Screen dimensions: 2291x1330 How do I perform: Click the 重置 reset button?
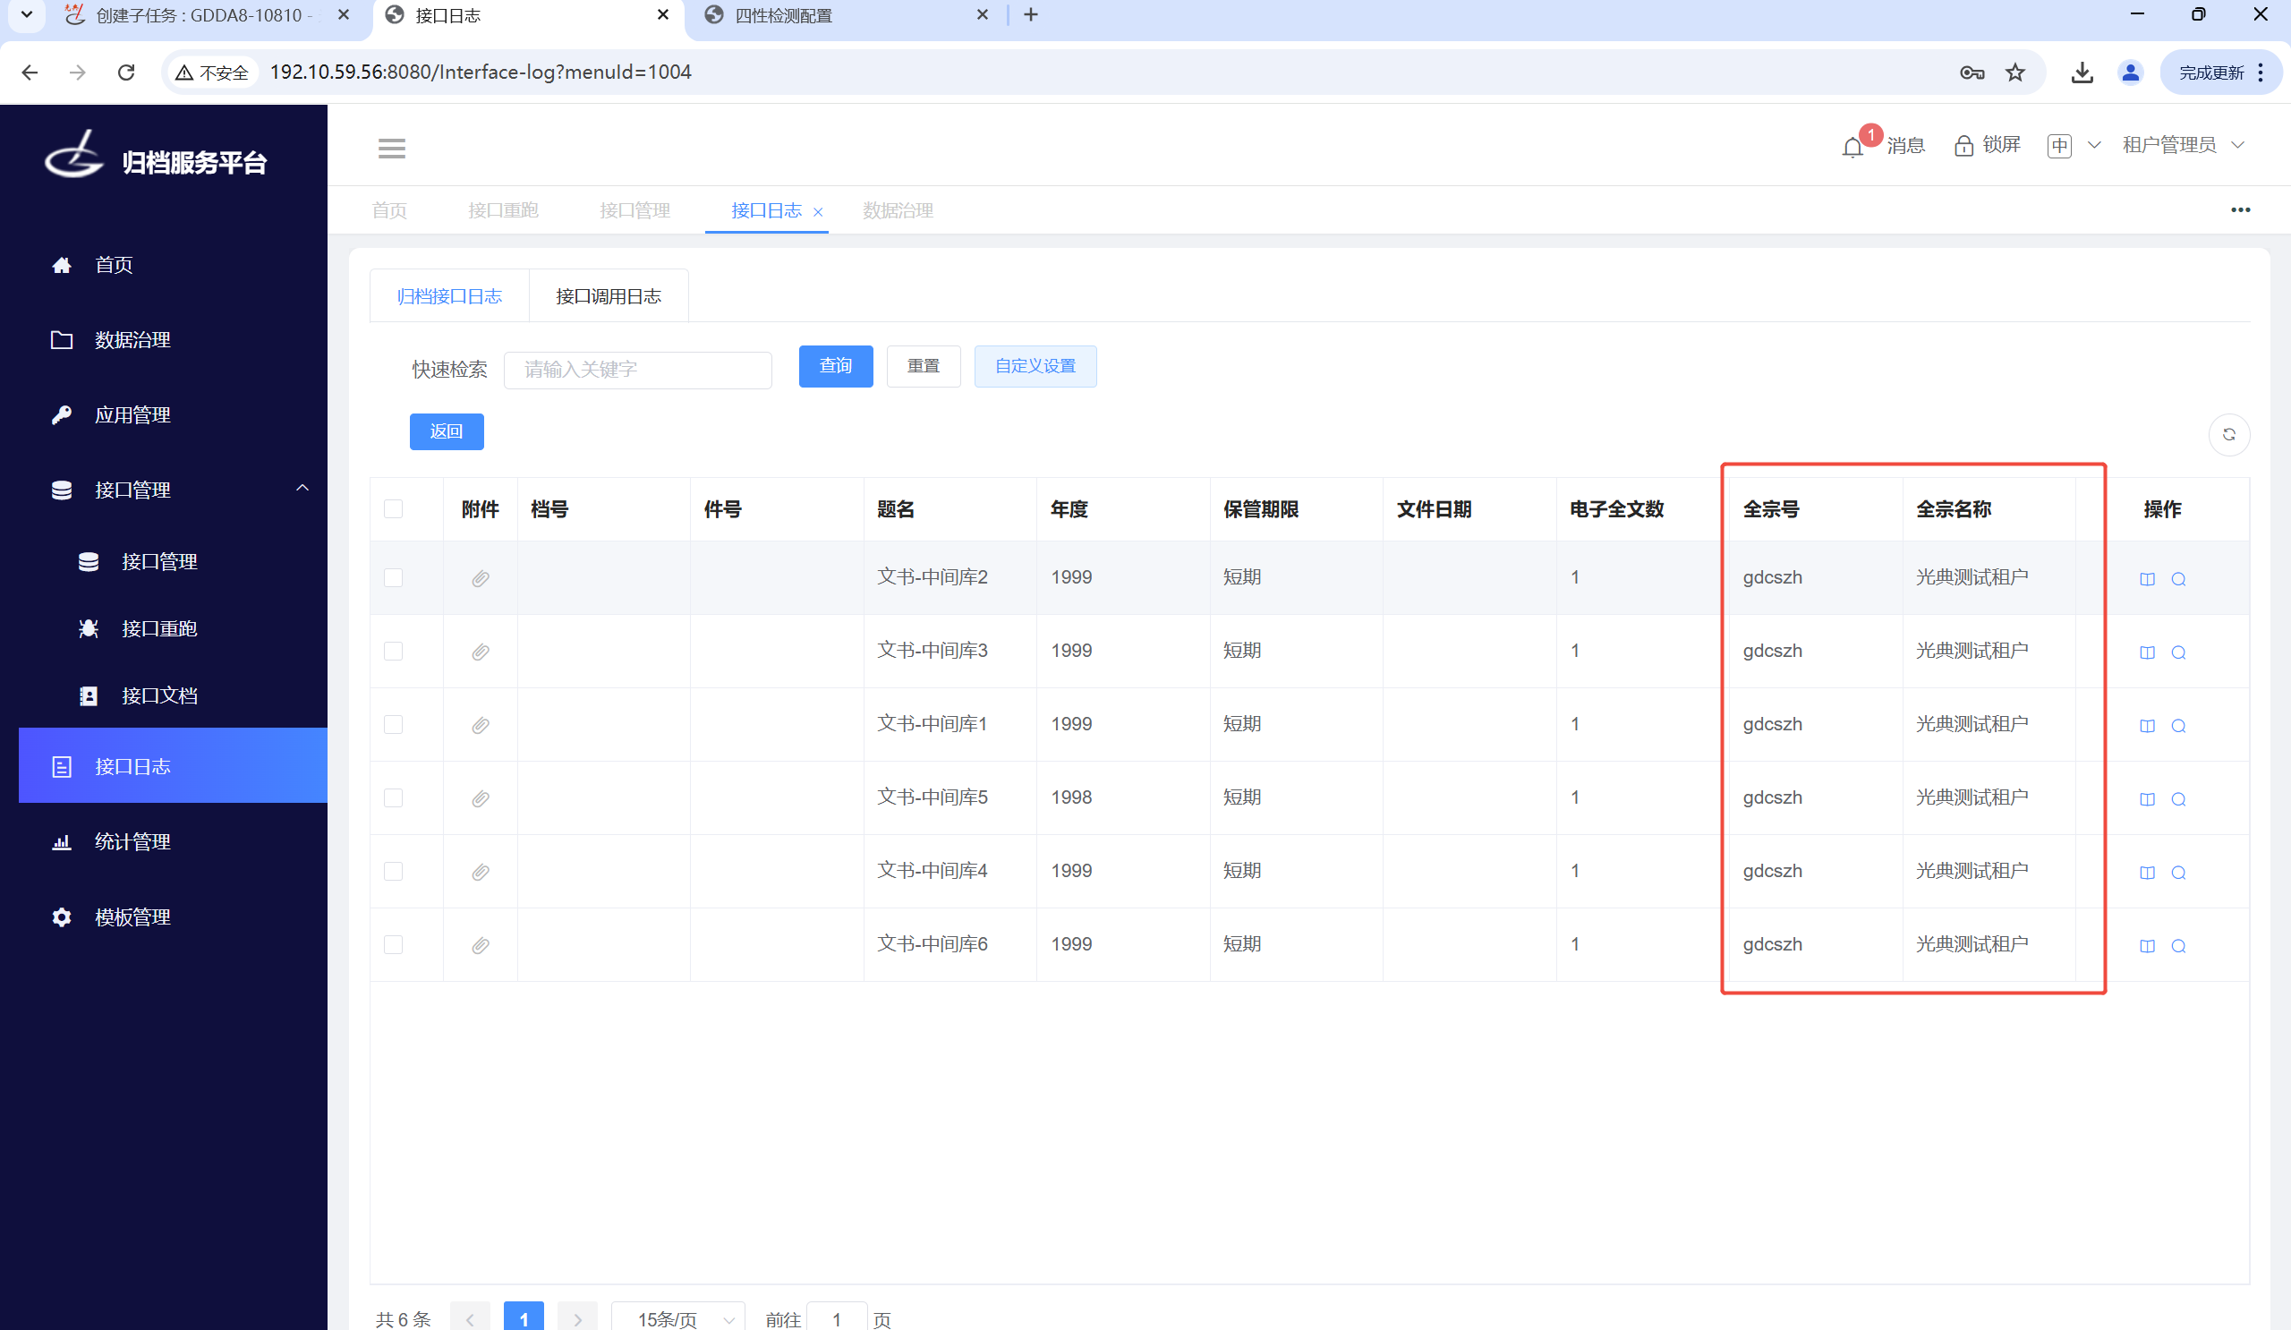point(924,366)
